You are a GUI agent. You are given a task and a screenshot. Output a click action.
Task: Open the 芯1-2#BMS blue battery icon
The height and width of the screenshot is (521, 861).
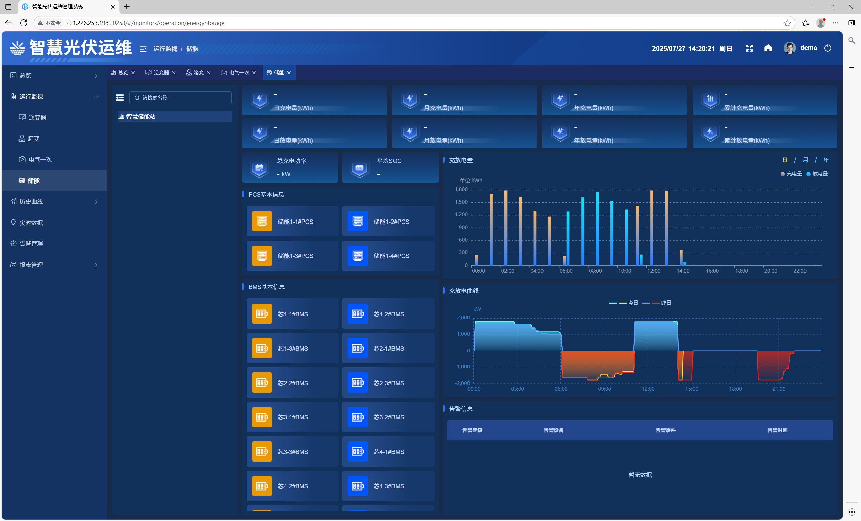pos(358,314)
